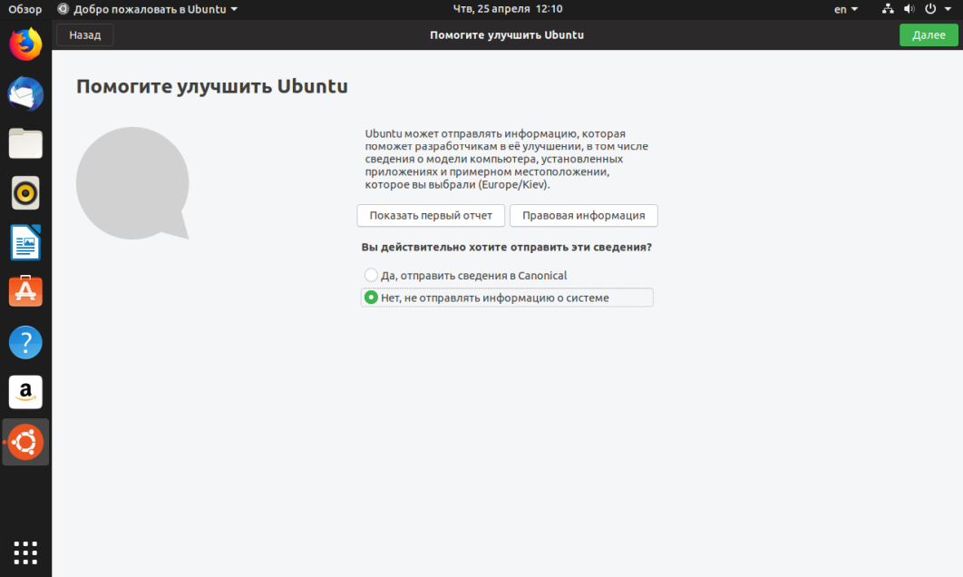The image size is (963, 577).
Task: Launch Rhythmbox music player
Action: [25, 193]
